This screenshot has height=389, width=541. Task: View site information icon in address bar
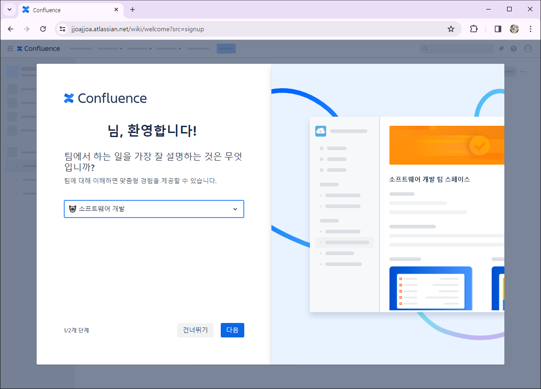point(62,29)
